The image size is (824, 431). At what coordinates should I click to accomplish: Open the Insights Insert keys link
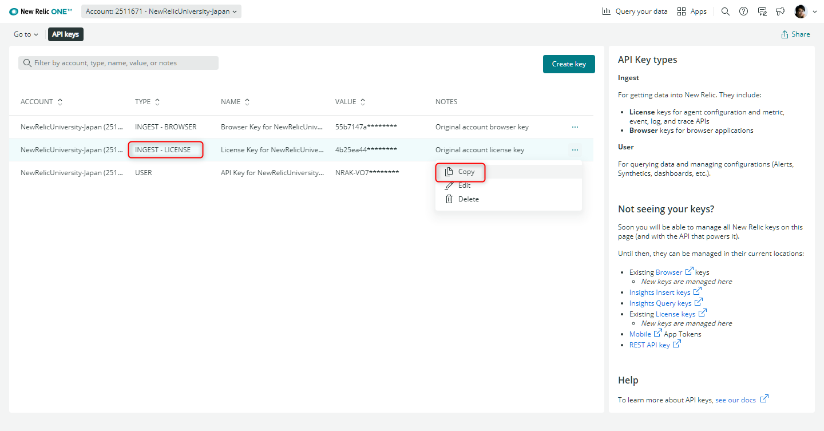click(665, 292)
